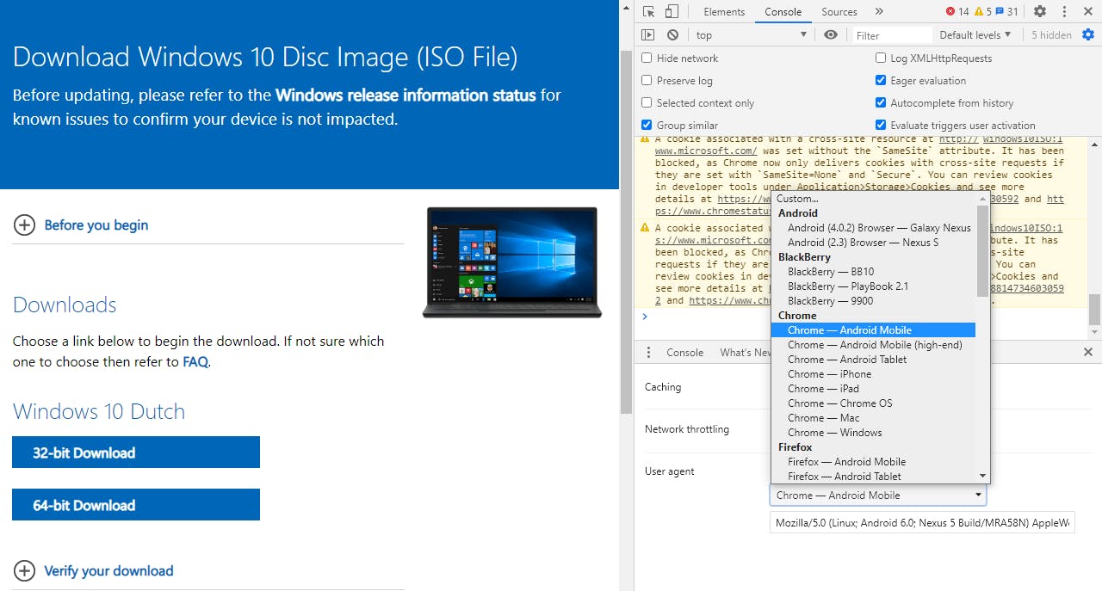The width and height of the screenshot is (1102, 591).
Task: Click the console Filter input
Action: point(892,35)
